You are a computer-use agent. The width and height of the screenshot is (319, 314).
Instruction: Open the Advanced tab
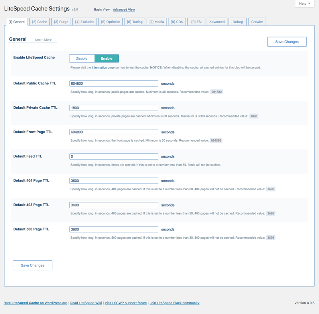pyautogui.click(x=217, y=22)
